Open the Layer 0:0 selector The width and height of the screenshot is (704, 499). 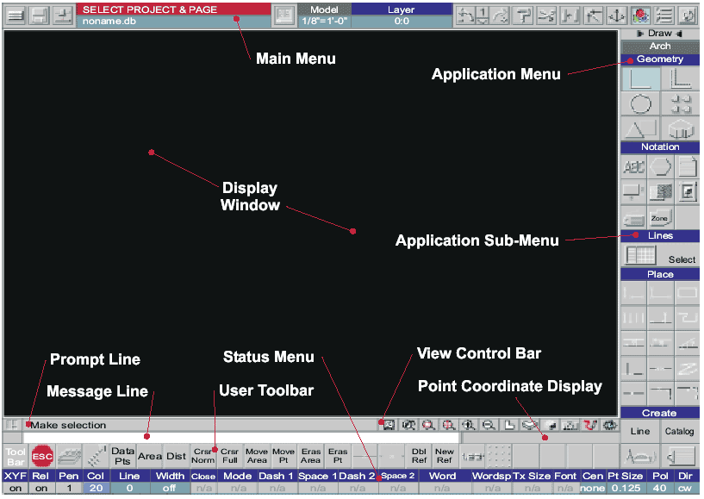(x=402, y=16)
